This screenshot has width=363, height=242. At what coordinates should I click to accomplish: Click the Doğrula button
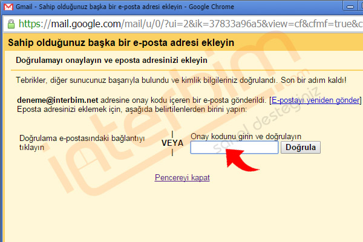301,147
